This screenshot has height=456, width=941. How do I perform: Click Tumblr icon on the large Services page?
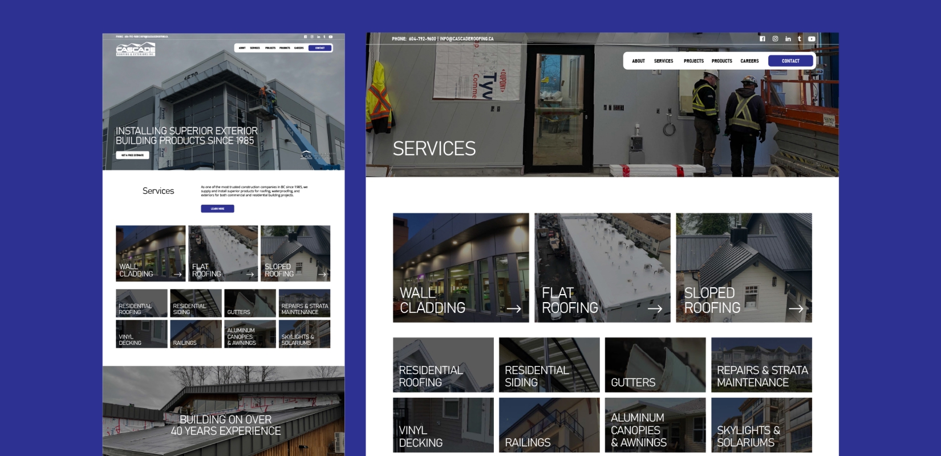tap(799, 39)
